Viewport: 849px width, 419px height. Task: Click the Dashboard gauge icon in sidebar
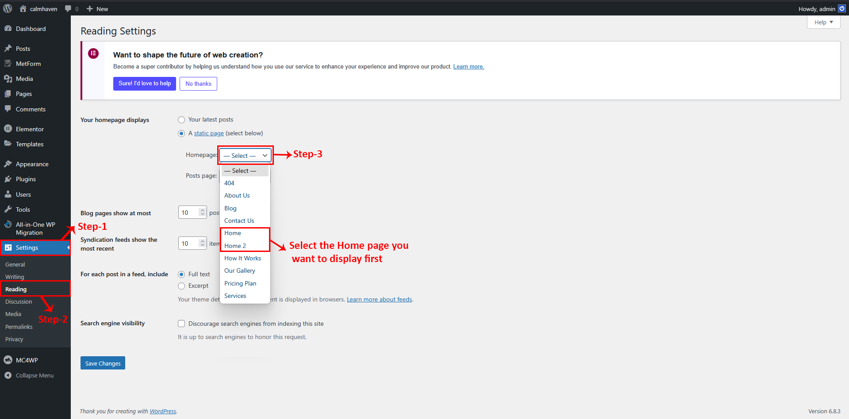tap(8, 29)
